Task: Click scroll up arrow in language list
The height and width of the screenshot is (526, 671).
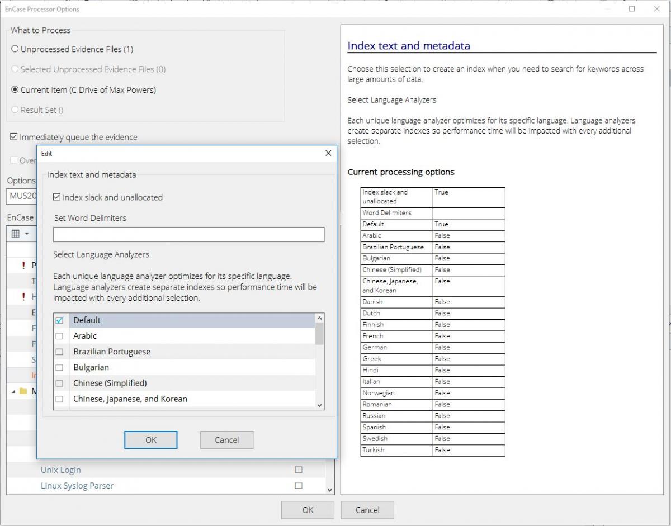Action: tap(319, 318)
